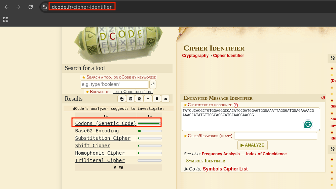Focus the Clues/Keywords input field
The width and height of the screenshot is (336, 189).
(275, 136)
